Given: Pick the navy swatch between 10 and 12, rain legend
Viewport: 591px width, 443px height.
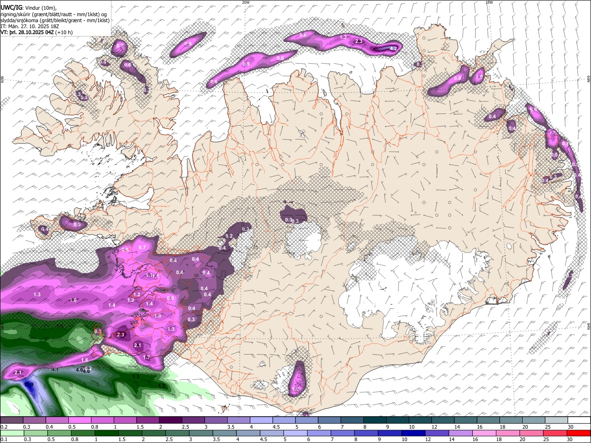Looking at the screenshot, I should pyautogui.click(x=412, y=433).
